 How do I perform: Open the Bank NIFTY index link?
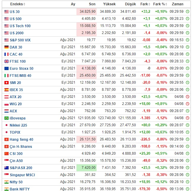[20, 189]
